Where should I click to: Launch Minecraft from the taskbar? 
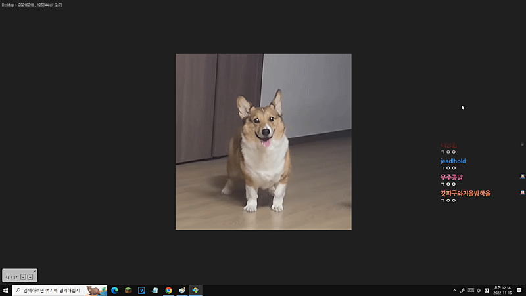click(x=128, y=290)
